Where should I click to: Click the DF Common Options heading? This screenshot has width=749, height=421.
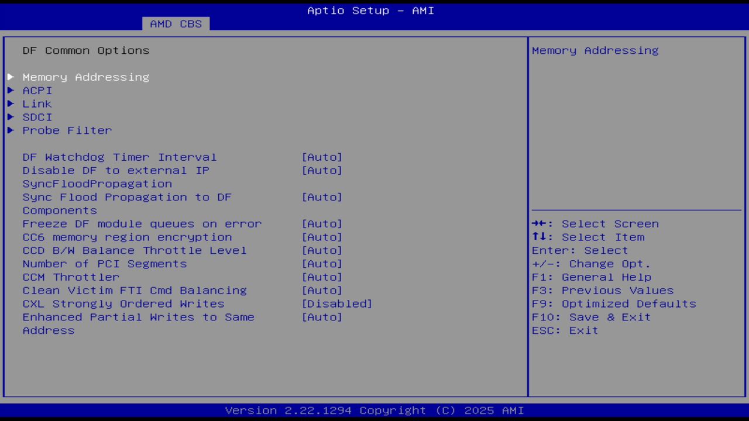(x=86, y=51)
